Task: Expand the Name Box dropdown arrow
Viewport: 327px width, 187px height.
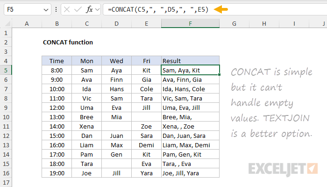Action: pos(46,10)
